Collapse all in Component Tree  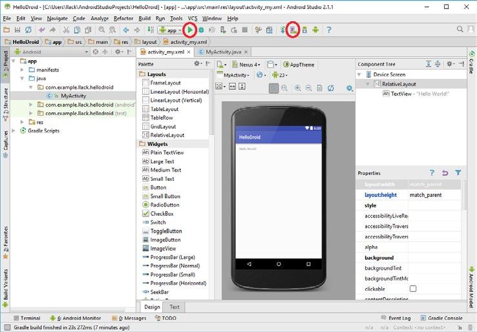438,64
